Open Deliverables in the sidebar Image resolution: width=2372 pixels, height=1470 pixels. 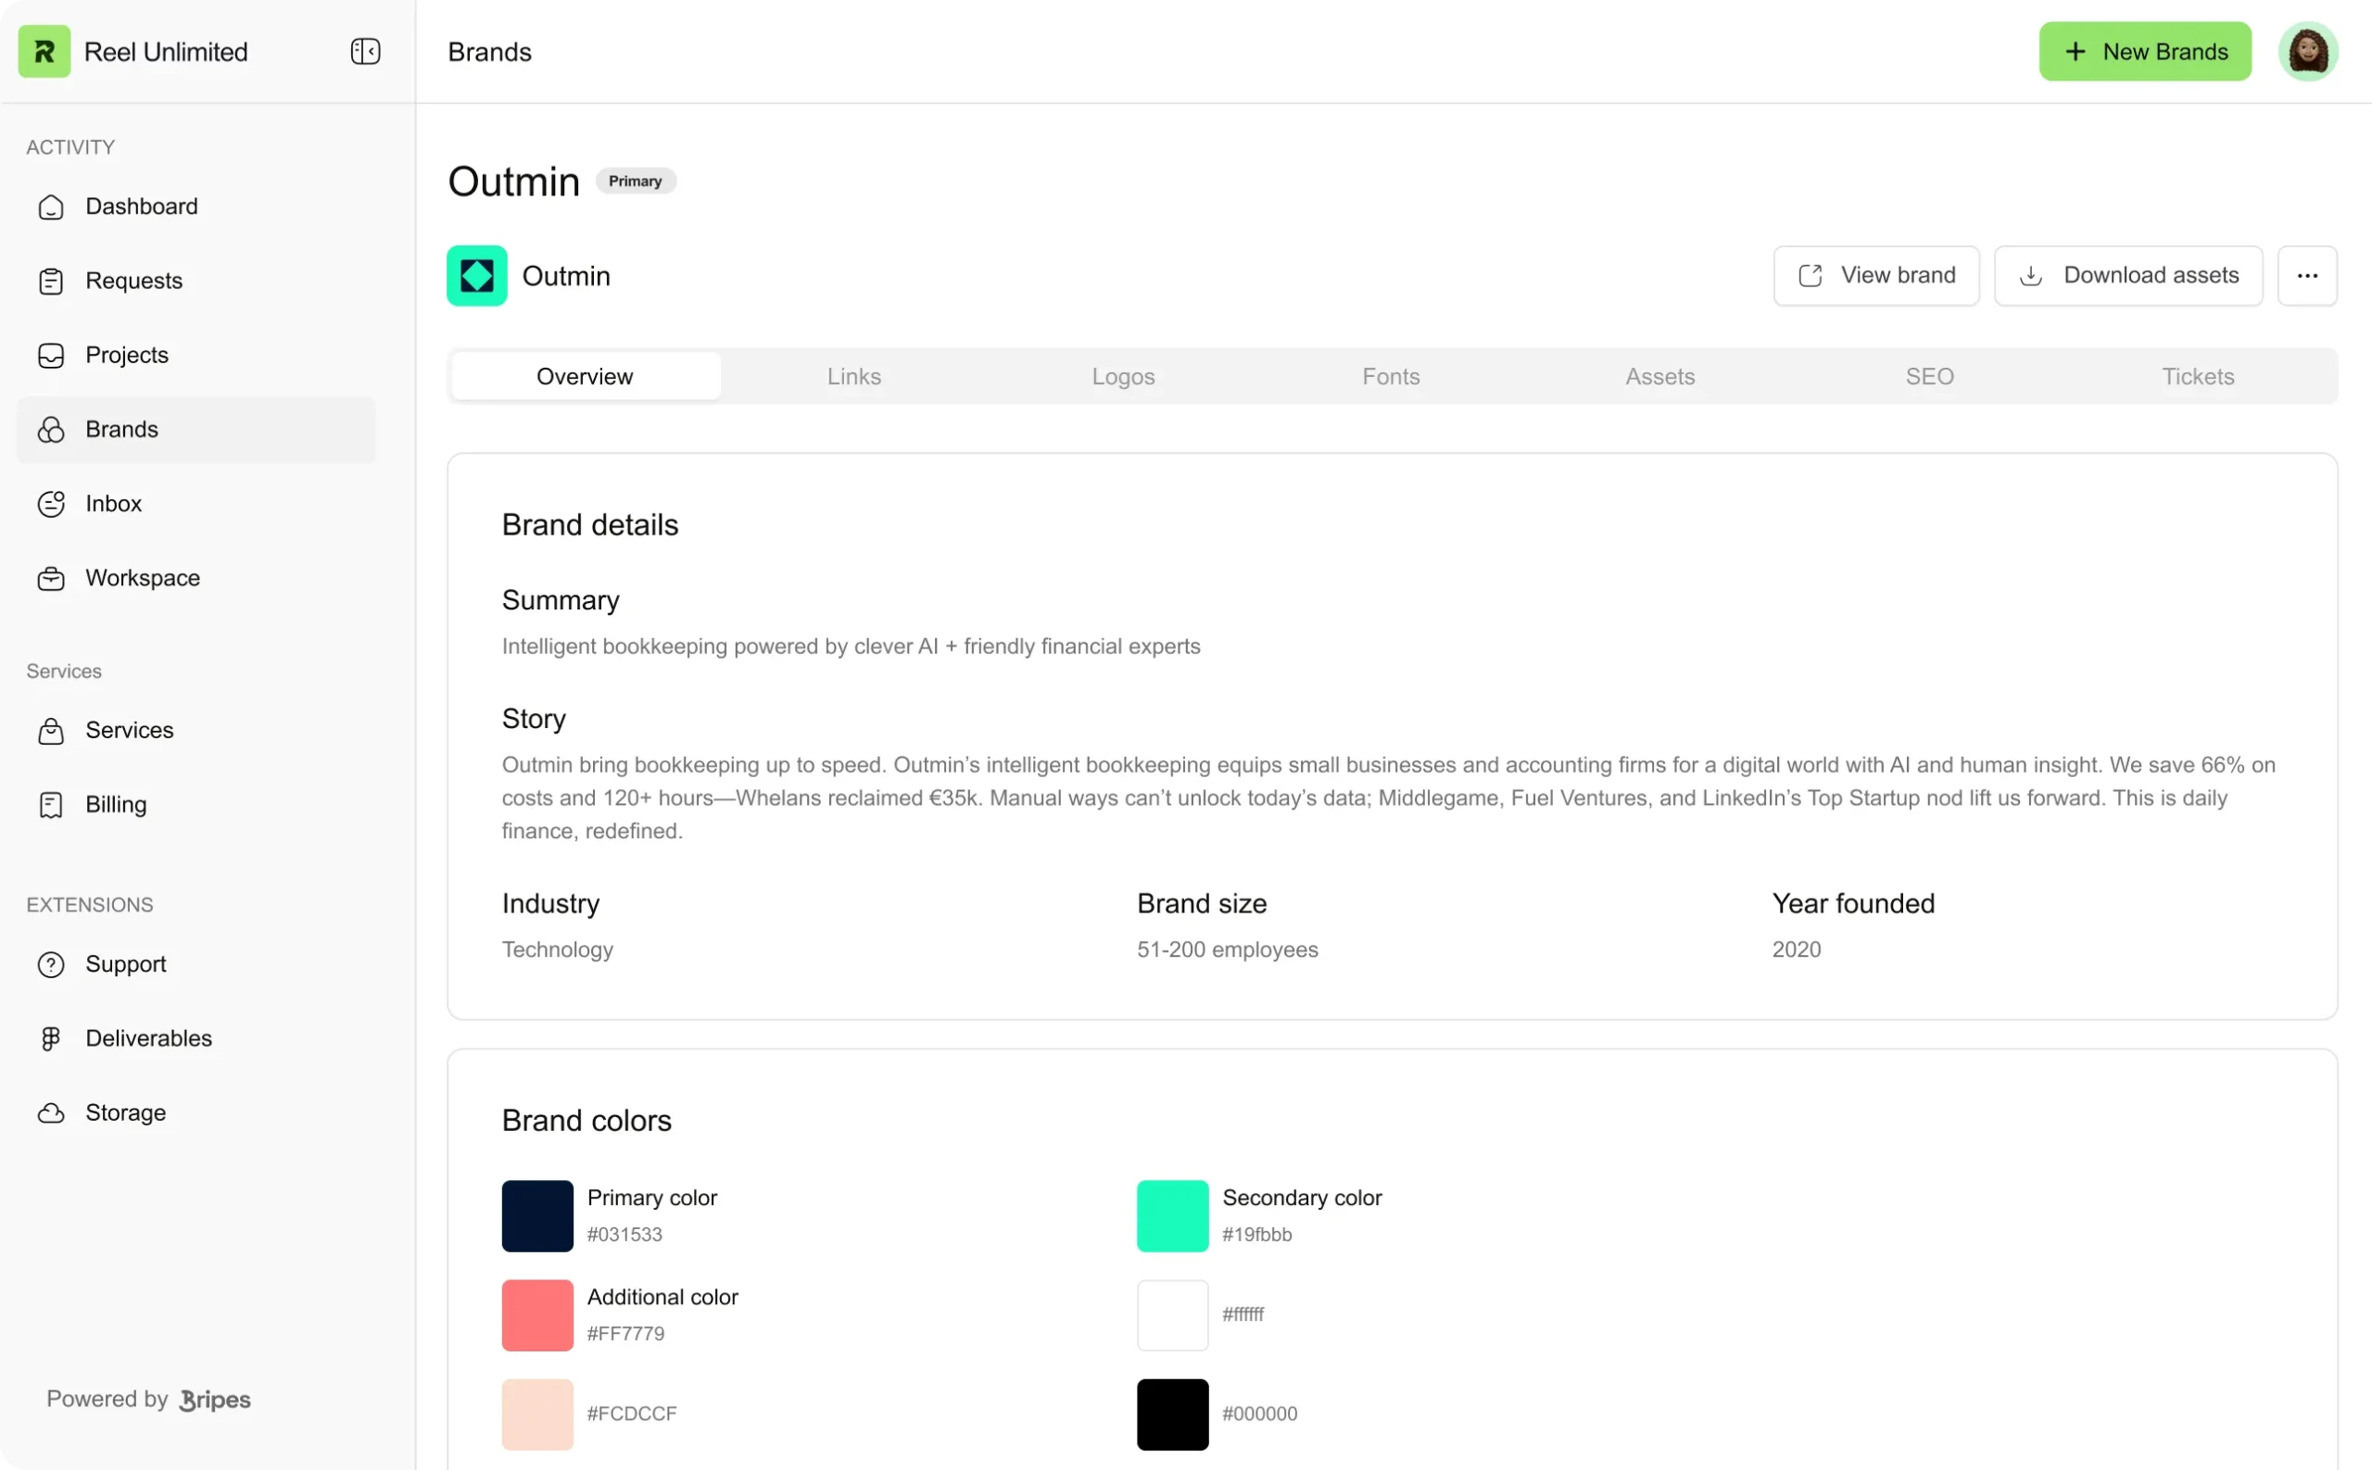coord(196,1038)
